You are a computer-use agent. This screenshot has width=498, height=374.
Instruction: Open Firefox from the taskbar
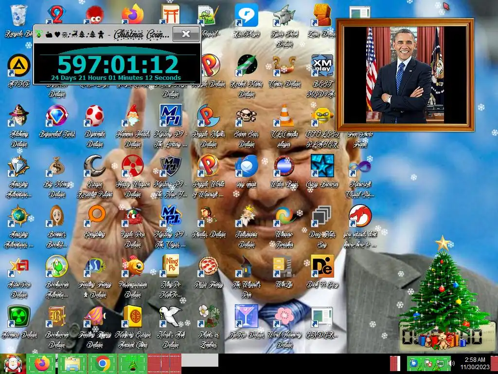coord(42,363)
